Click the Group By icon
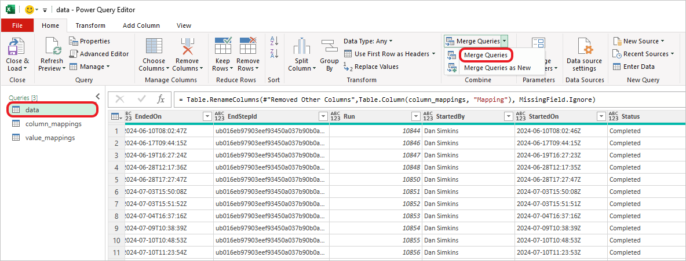 point(329,46)
